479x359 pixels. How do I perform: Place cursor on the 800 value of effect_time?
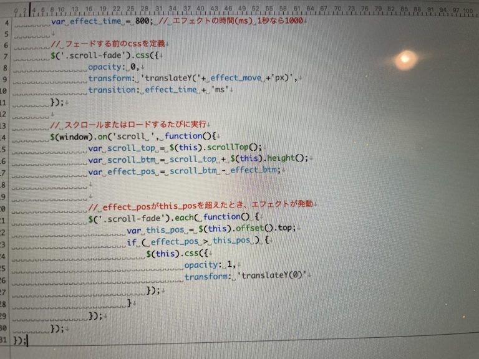142,21
